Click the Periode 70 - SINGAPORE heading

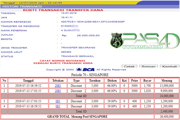click(x=90, y=75)
